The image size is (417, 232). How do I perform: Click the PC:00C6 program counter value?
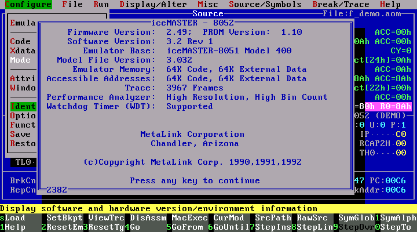coord(388,180)
